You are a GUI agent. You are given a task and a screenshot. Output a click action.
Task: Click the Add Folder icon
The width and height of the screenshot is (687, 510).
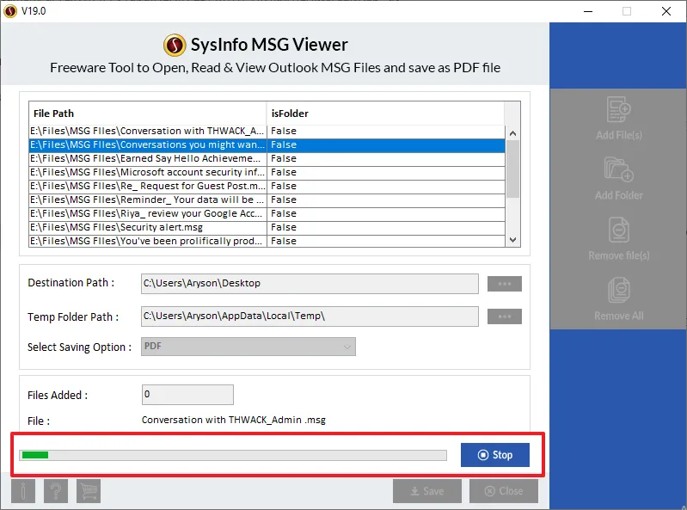618,170
